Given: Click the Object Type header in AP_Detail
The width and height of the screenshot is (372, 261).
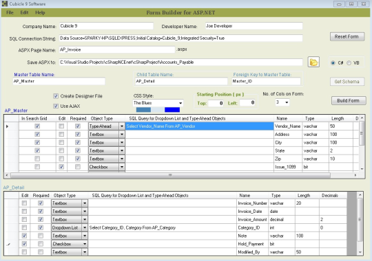Looking at the screenshot, I should [x=70, y=196].
